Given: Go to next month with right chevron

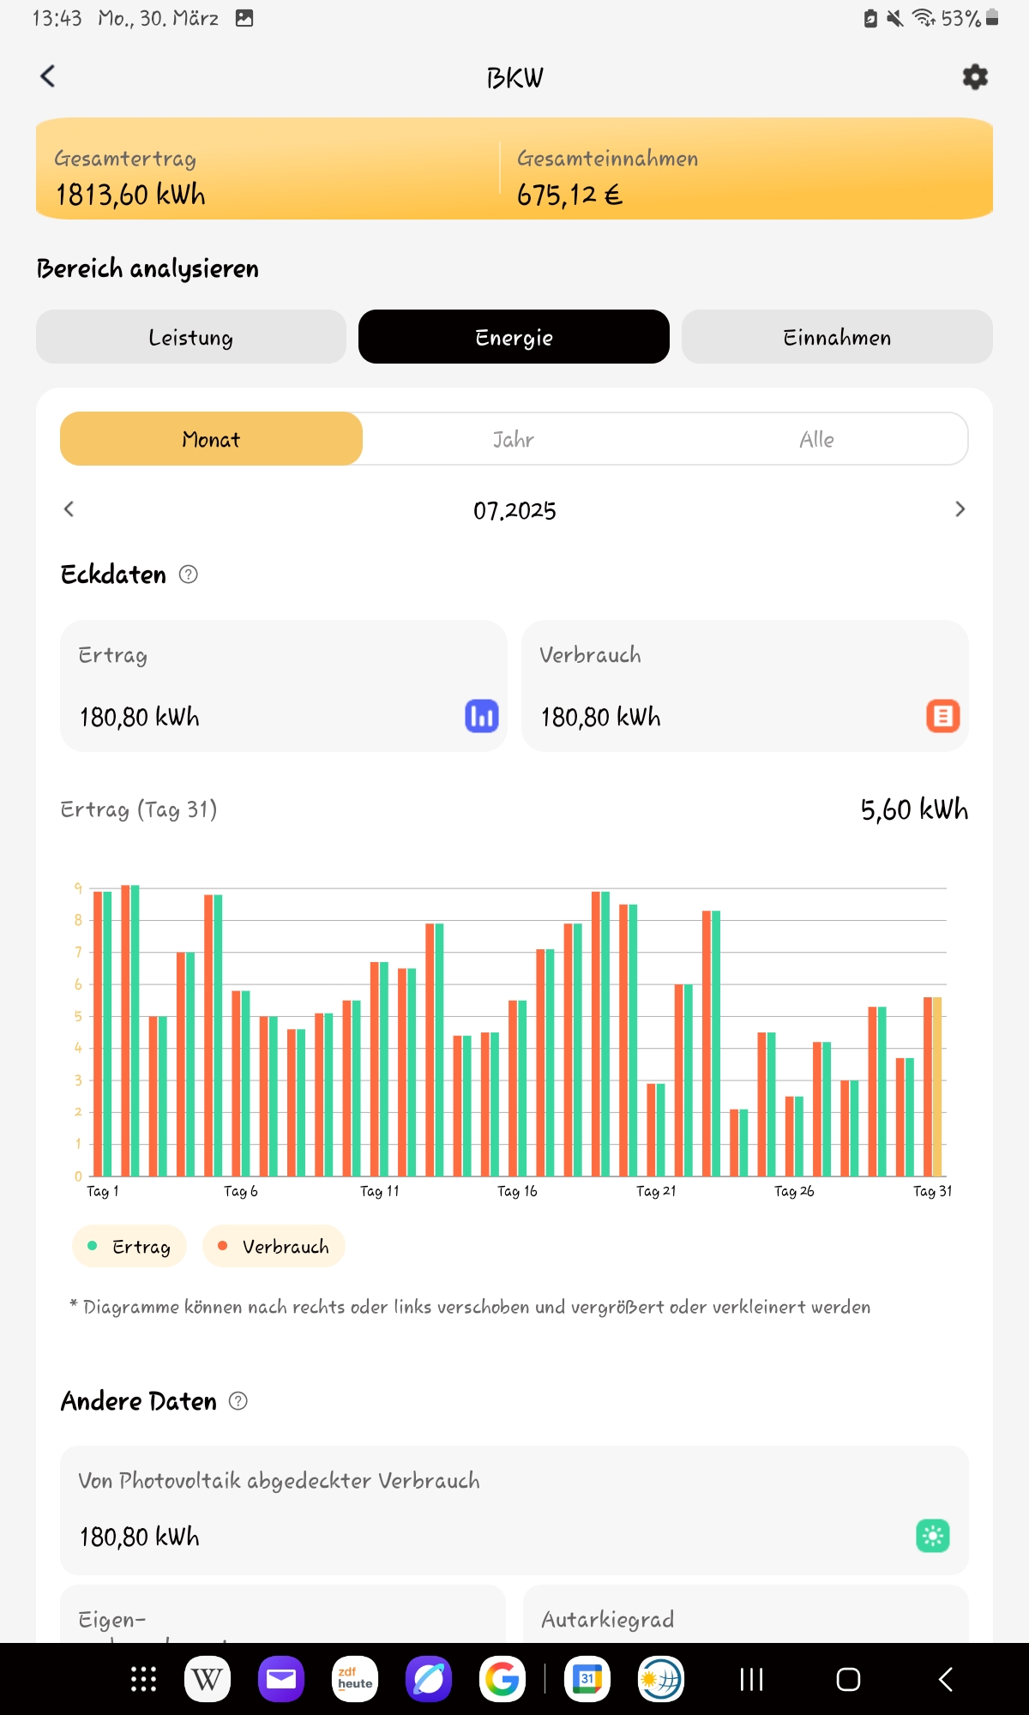Looking at the screenshot, I should pyautogui.click(x=960, y=509).
